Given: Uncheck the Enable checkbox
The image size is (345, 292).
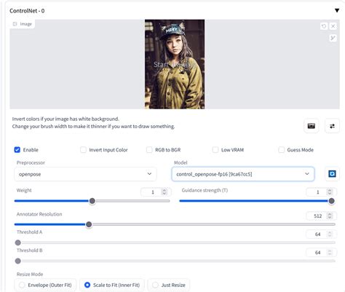Looking at the screenshot, I should click(x=17, y=150).
